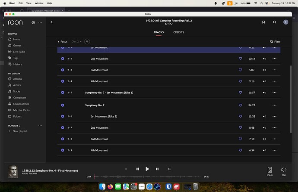
Task: Play track 2-2 2nd Movement
Action: pyautogui.click(x=63, y=59)
